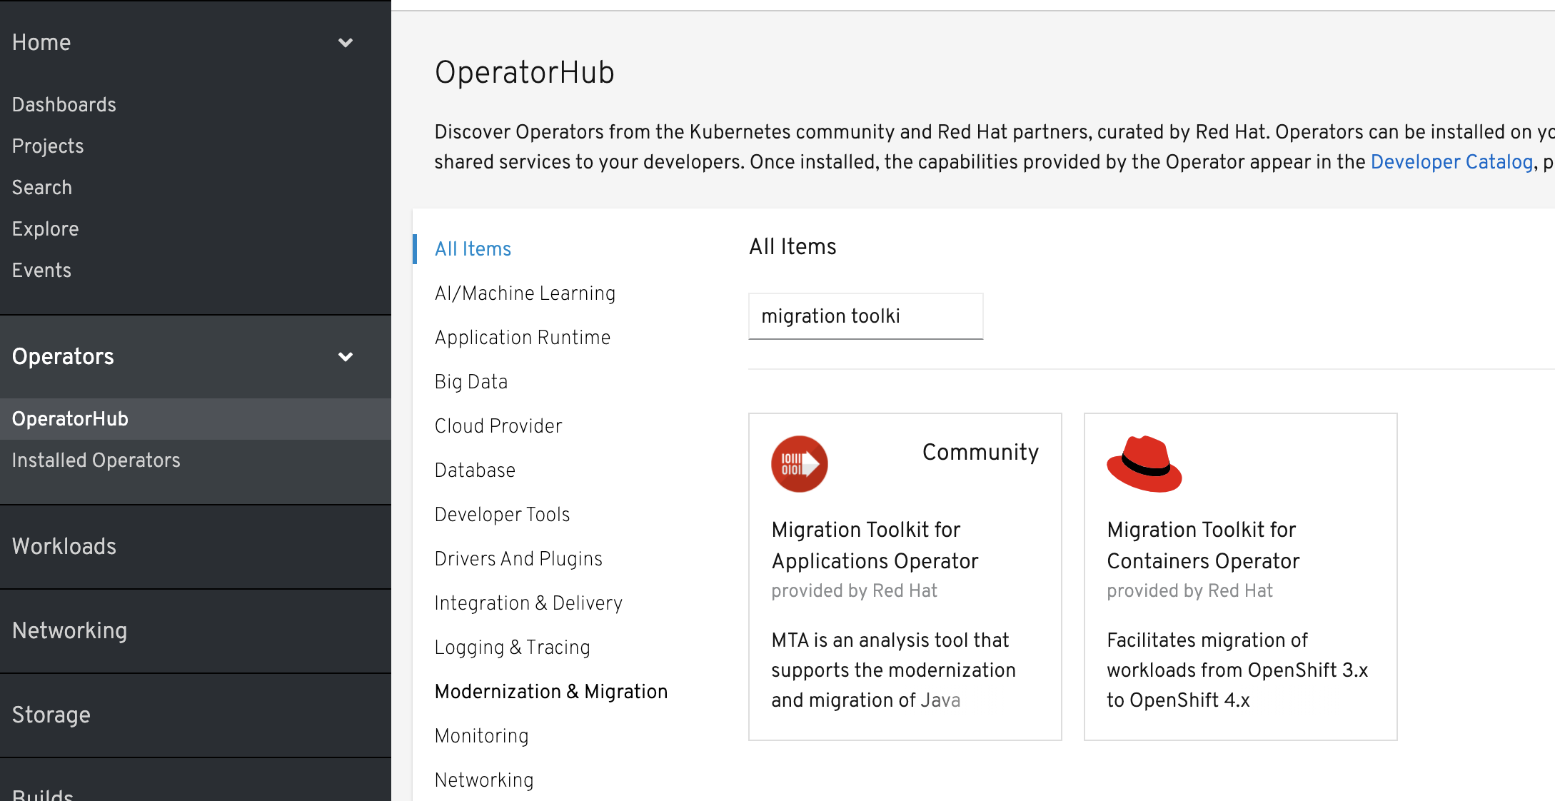Open Installed Operators
1555x801 pixels.
click(96, 460)
